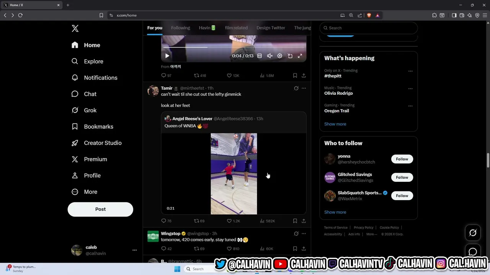Toggle picture-in-picture on the video
Image resolution: width=490 pixels, height=275 pixels.
[290, 56]
